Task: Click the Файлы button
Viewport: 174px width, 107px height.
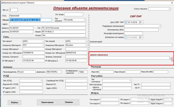Action: click(15, 103)
